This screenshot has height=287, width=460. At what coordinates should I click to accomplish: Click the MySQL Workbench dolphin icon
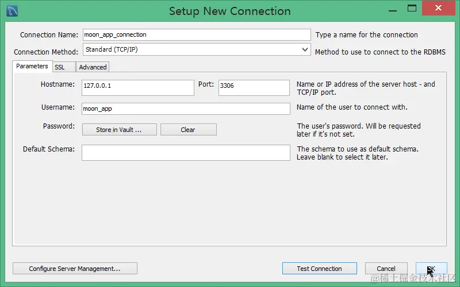tap(12, 11)
